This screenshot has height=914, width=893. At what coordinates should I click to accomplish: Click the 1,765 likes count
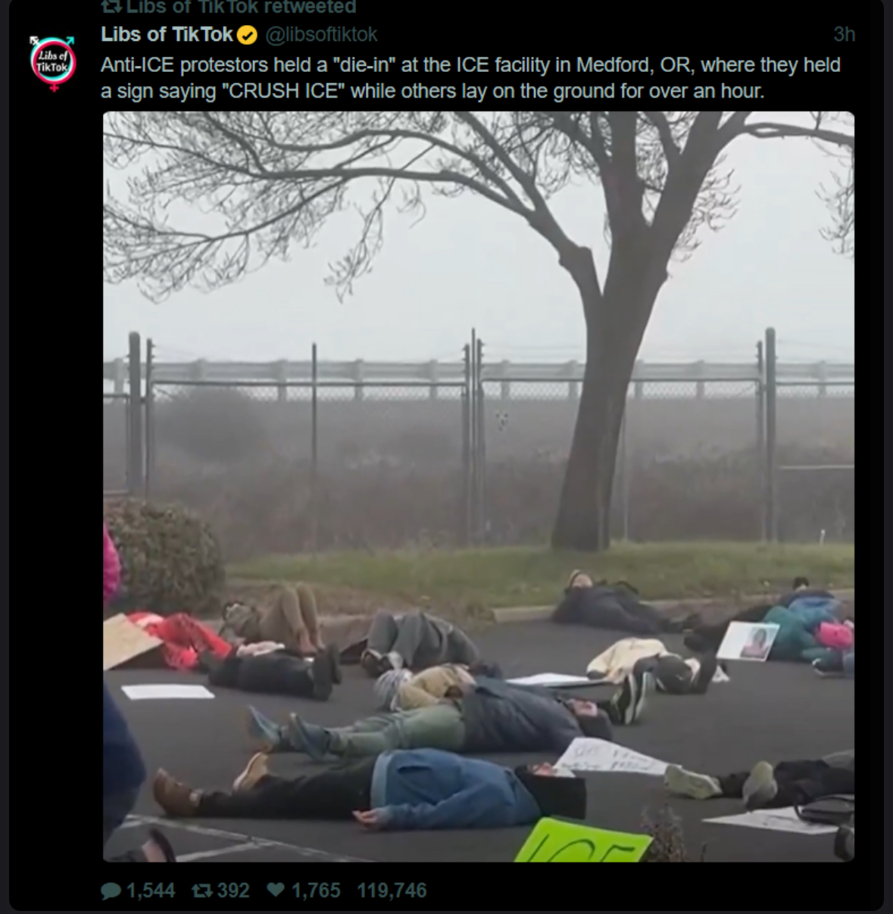point(316,891)
